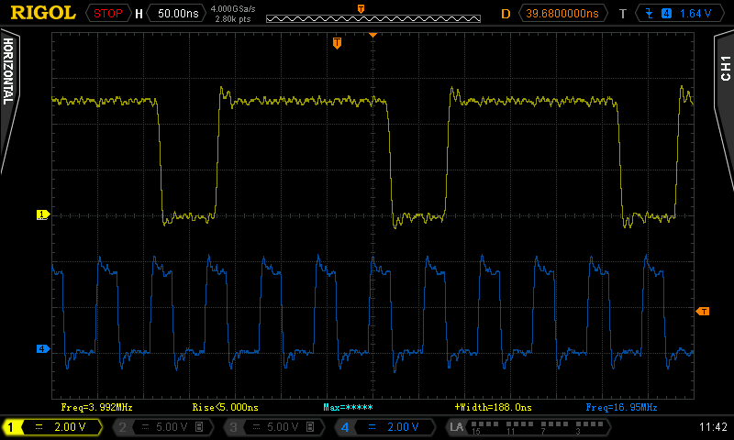Screen dimensions: 734x440
Task: Click the 2.80k pts memory depth readout
Action: (233, 19)
